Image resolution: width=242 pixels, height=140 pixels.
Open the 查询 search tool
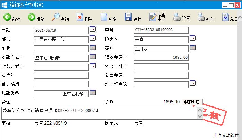60,18
